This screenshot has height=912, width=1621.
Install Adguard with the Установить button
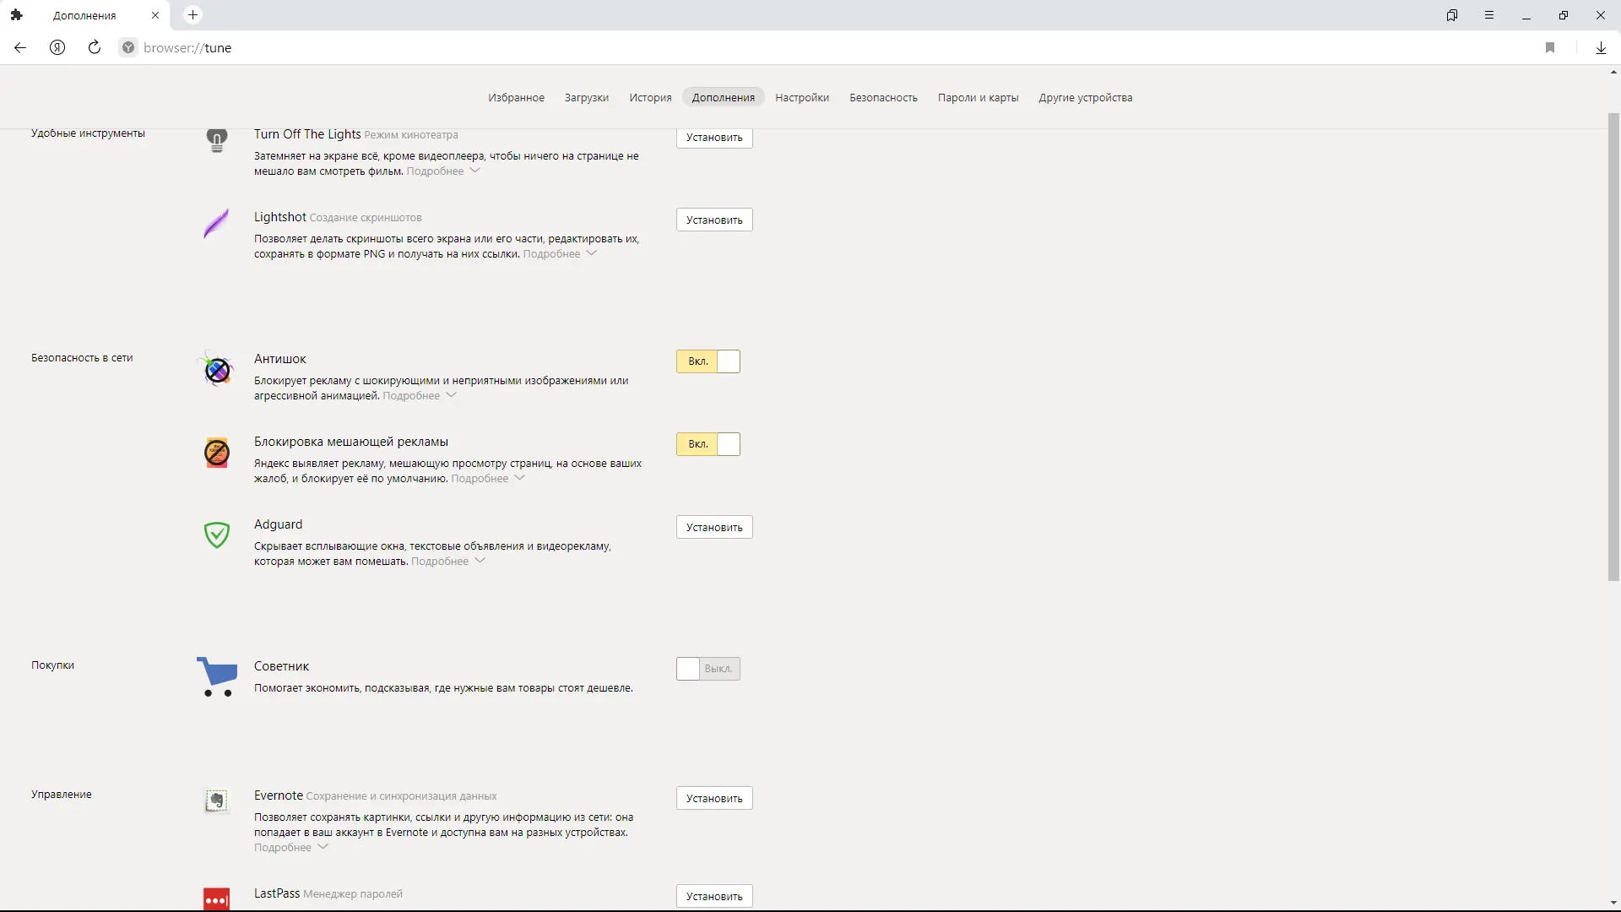714,528
